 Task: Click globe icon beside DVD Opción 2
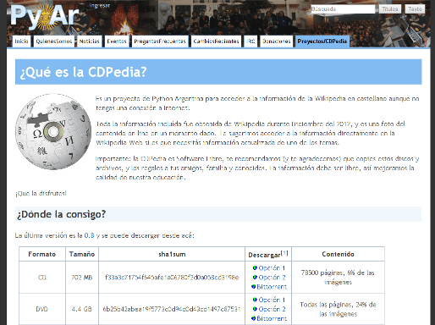(x=255, y=309)
